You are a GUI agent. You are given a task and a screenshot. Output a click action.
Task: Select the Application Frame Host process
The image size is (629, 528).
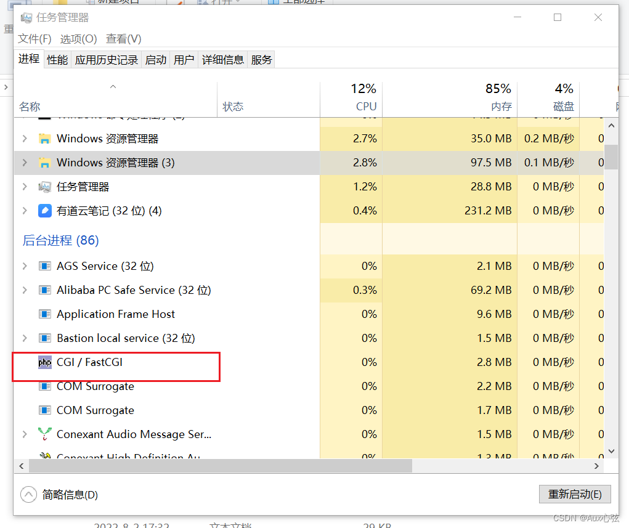click(116, 314)
